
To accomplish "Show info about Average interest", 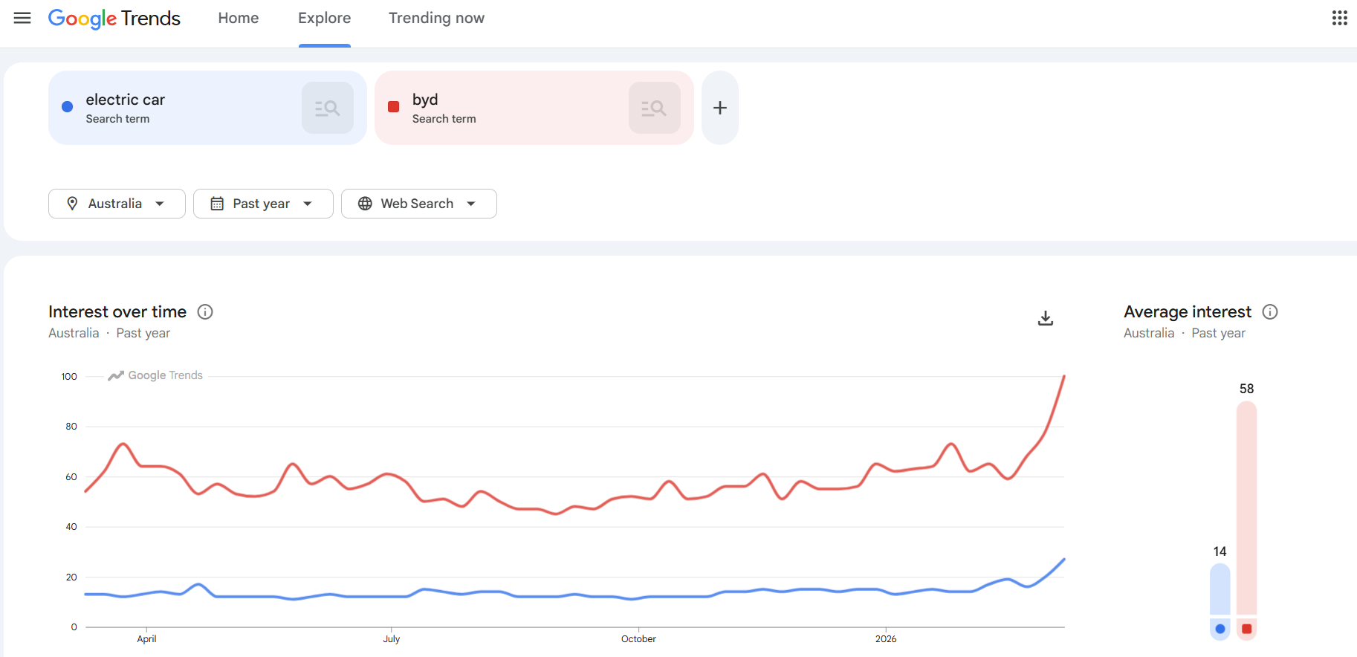I will click(1270, 312).
